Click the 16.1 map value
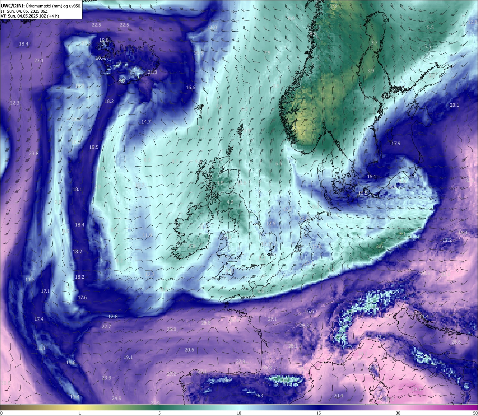This screenshot has height=416, width=478. click(372, 176)
